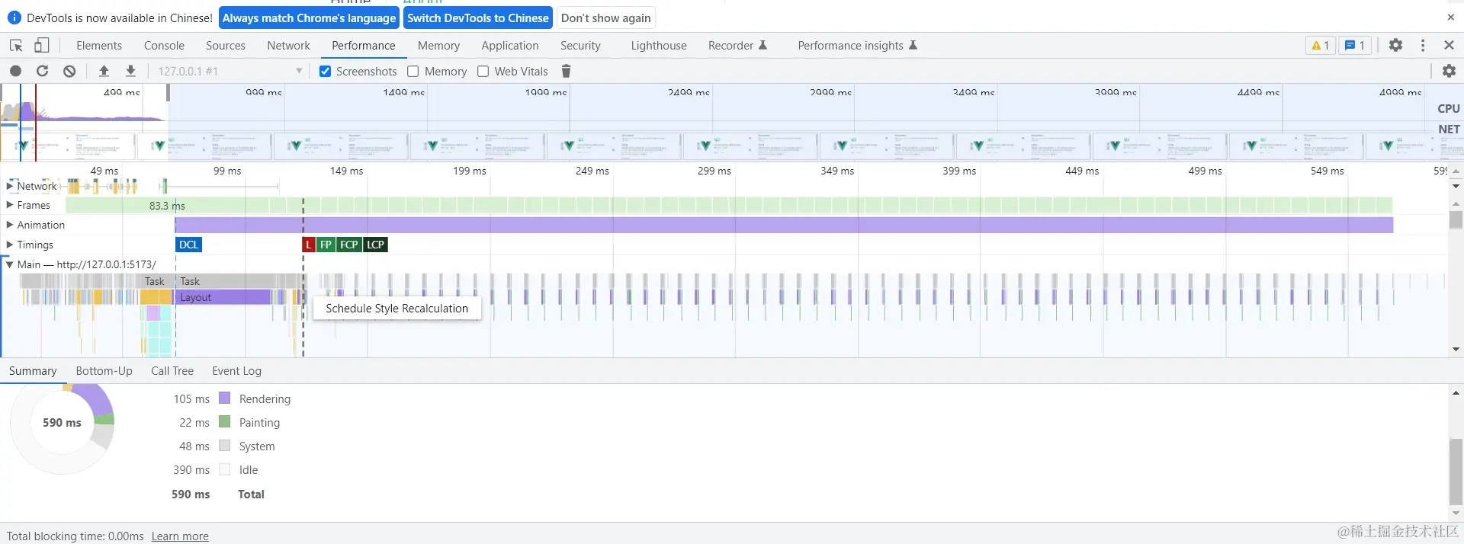Save the profile with the download arrow
The width and height of the screenshot is (1464, 544).
click(130, 71)
